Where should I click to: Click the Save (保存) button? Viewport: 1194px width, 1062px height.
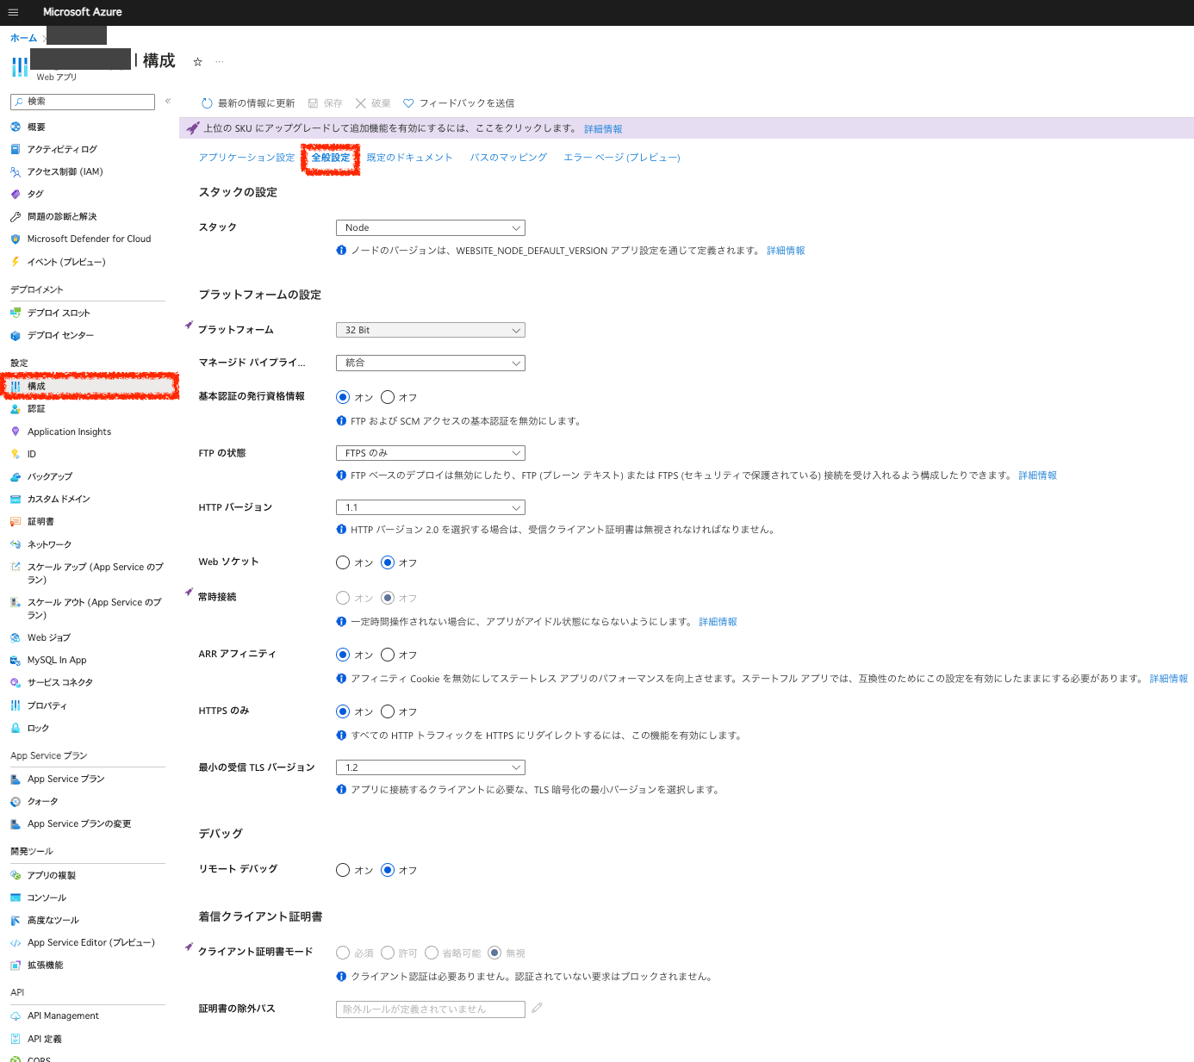[325, 103]
